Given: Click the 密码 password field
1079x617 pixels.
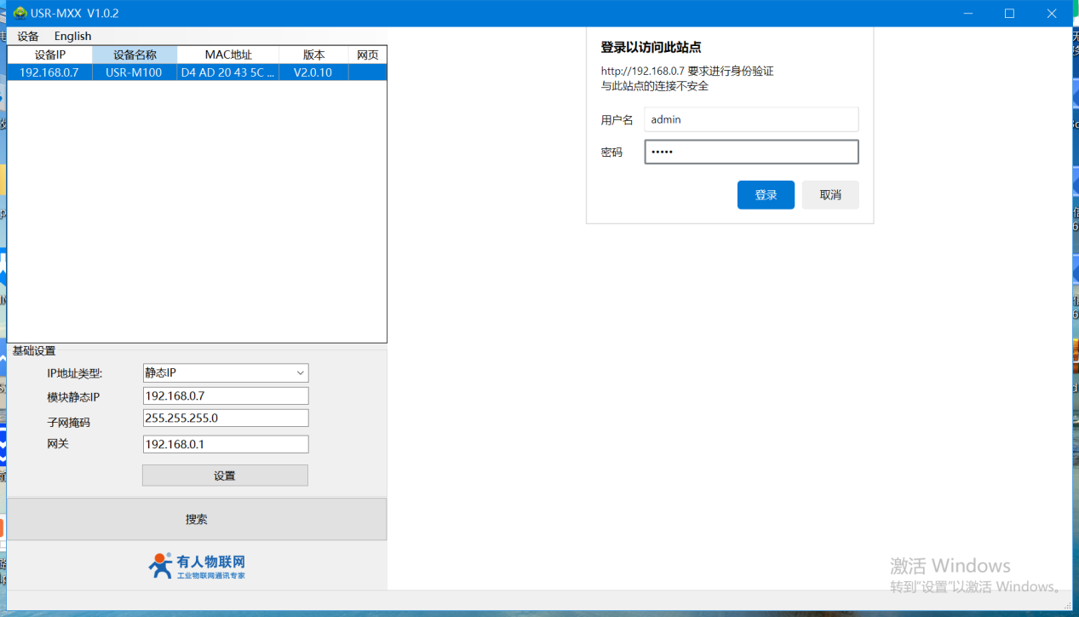Looking at the screenshot, I should [750, 152].
